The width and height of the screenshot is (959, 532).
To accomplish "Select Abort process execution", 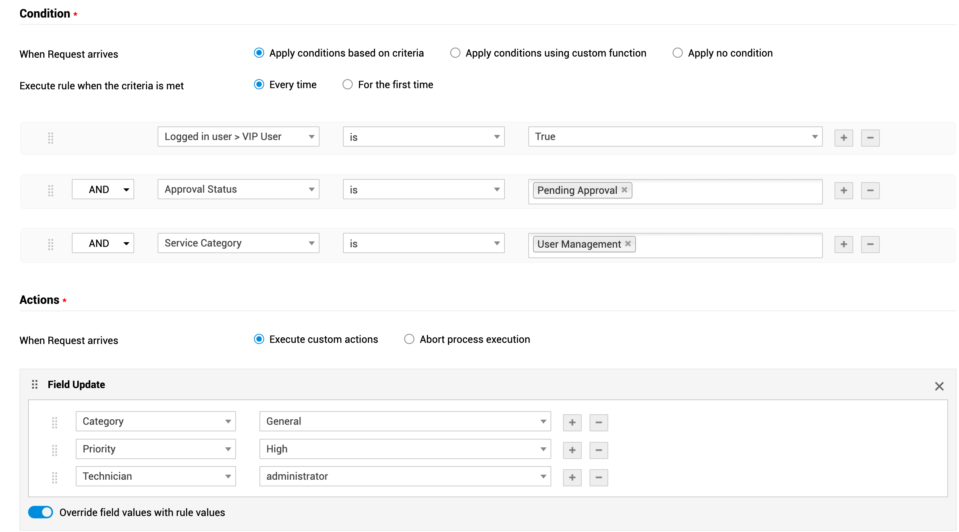I will pyautogui.click(x=409, y=339).
